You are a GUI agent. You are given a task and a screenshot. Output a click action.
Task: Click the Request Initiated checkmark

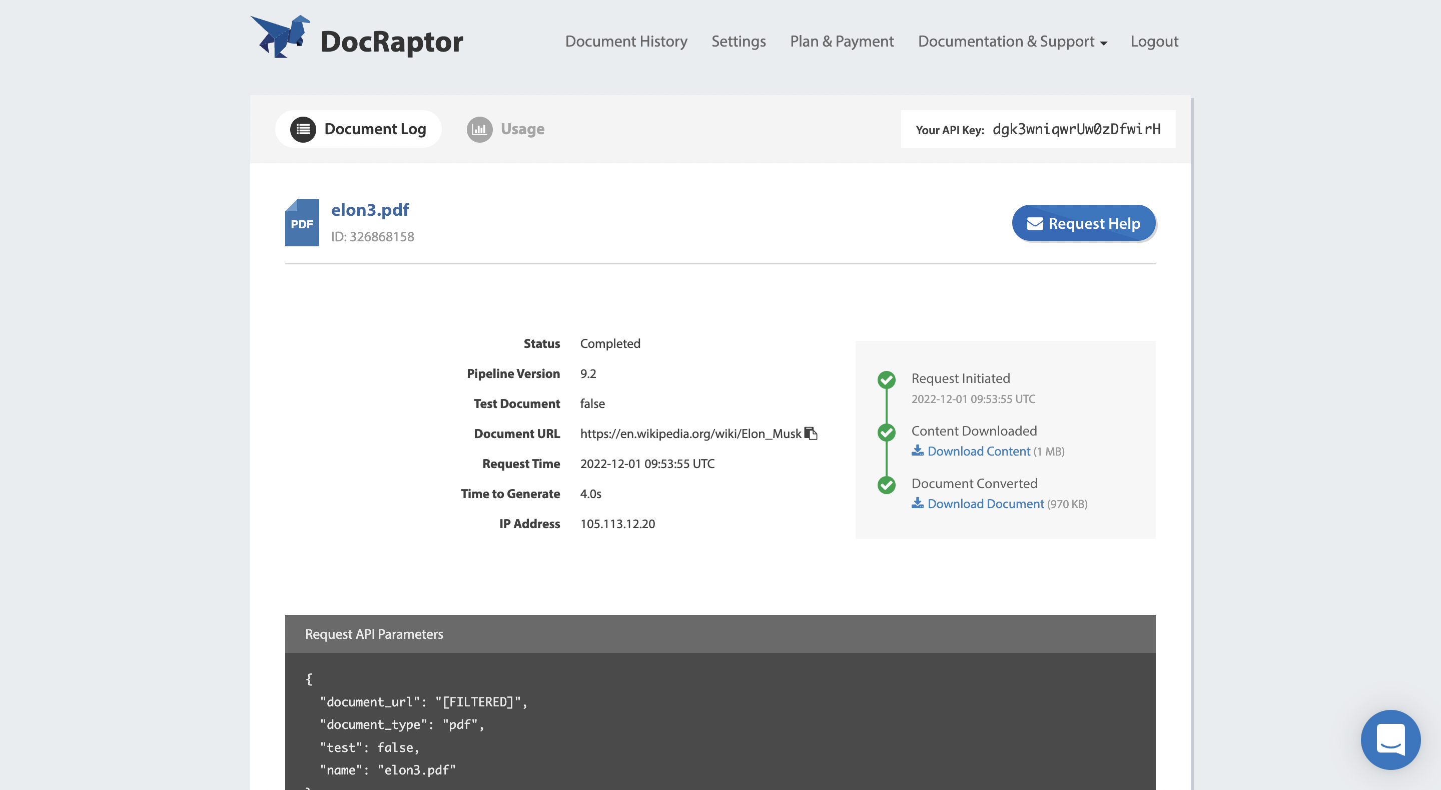[x=887, y=380]
